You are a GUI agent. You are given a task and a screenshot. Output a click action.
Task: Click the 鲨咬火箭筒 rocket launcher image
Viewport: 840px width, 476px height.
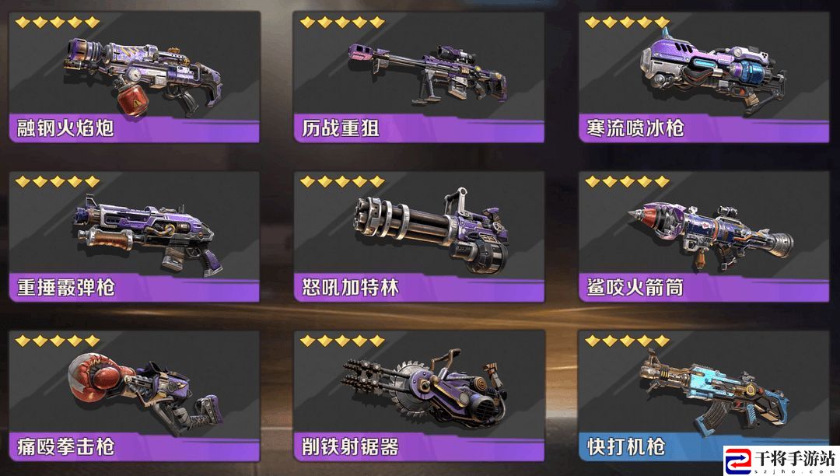pos(711,235)
